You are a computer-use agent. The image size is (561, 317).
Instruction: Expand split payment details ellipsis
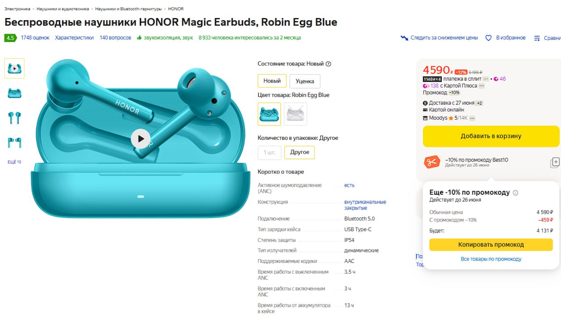tap(486, 79)
